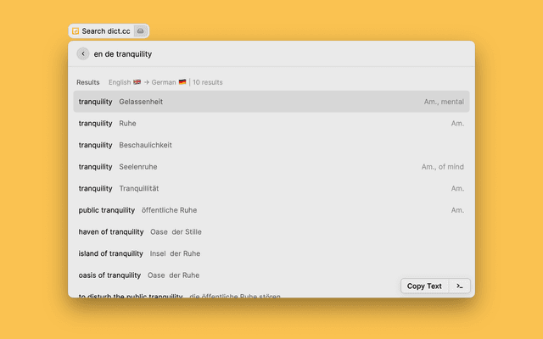The width and height of the screenshot is (543, 339).
Task: Choose the tranquility – Beschaulichkeit entry
Action: pyautogui.click(x=271, y=145)
